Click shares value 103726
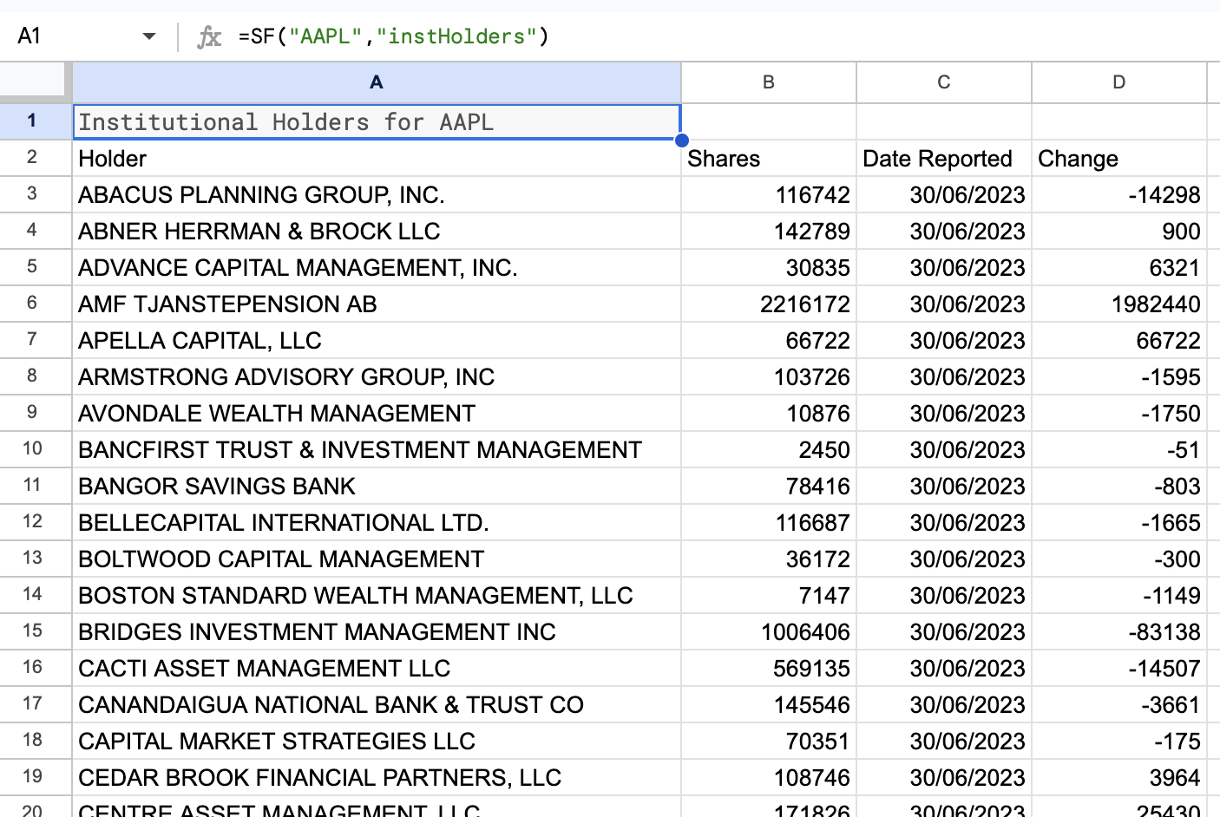This screenshot has width=1220, height=817. tap(769, 377)
